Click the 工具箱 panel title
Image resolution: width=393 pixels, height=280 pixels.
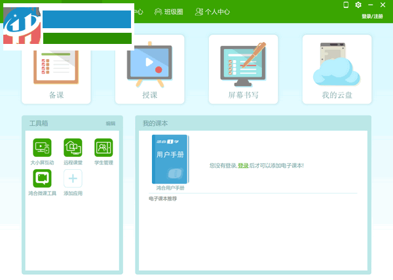[39, 123]
